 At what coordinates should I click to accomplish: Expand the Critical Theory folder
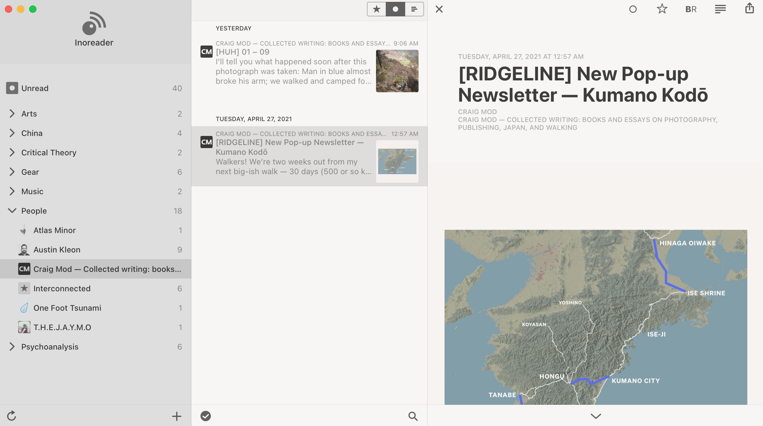[x=12, y=152]
